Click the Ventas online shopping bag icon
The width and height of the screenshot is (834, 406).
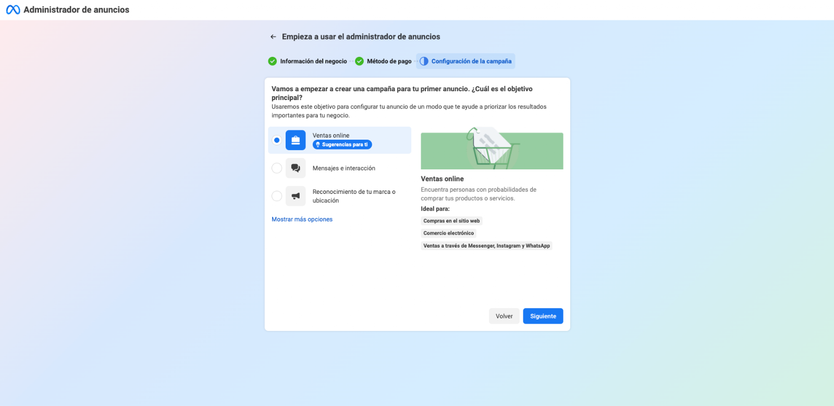pyautogui.click(x=296, y=140)
